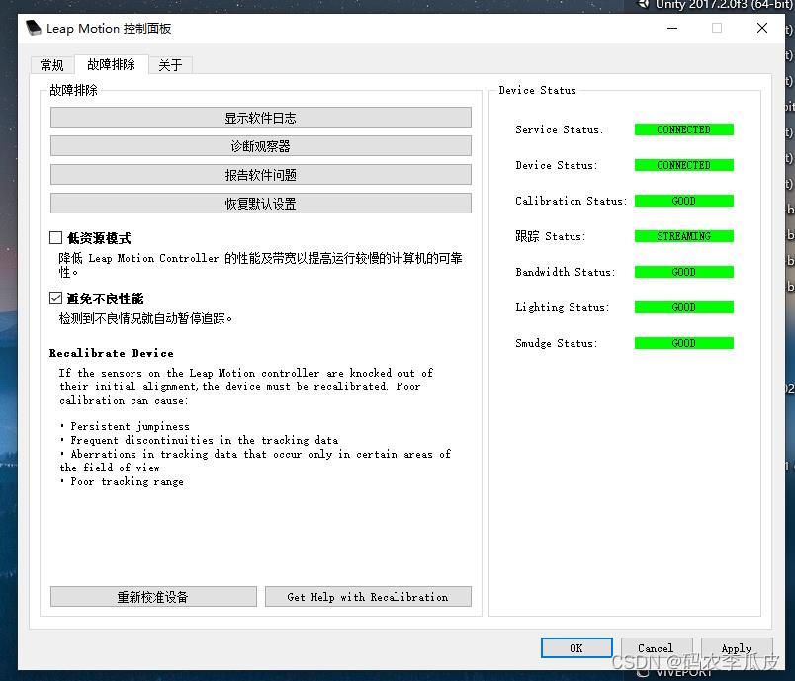Click 'Frequent discontinuities in the tracking data' text
Screen dimensions: 795x681
tap(204, 440)
